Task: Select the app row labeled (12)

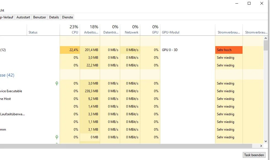Action: point(132,50)
